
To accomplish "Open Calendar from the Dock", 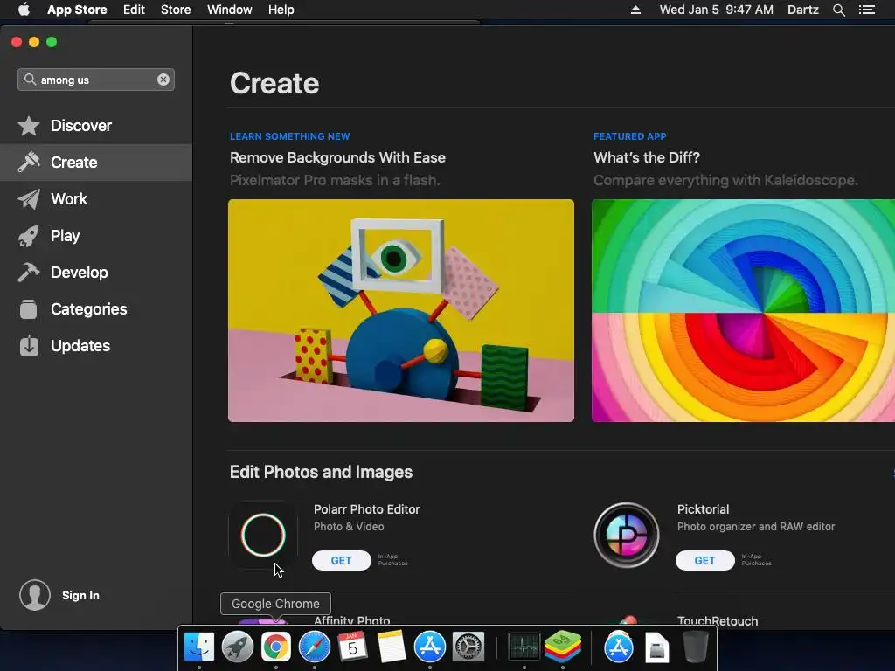I will (x=353, y=647).
